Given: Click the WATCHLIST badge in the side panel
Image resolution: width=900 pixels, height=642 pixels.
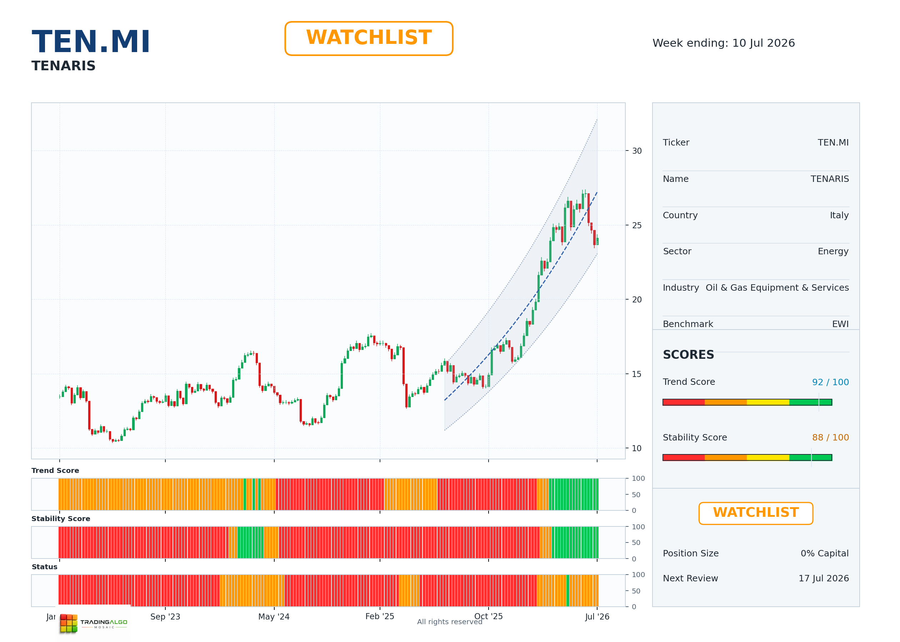Looking at the screenshot, I should tap(756, 513).
